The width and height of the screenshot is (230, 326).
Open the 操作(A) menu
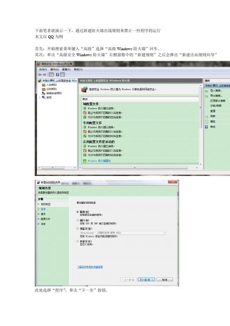[55, 70]
